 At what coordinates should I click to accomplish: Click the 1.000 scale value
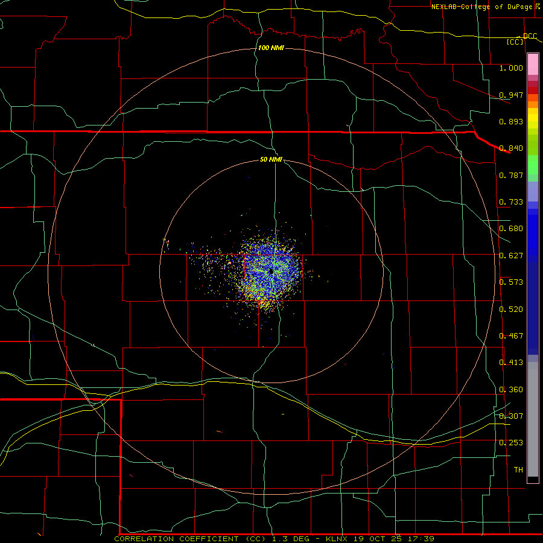click(x=511, y=68)
